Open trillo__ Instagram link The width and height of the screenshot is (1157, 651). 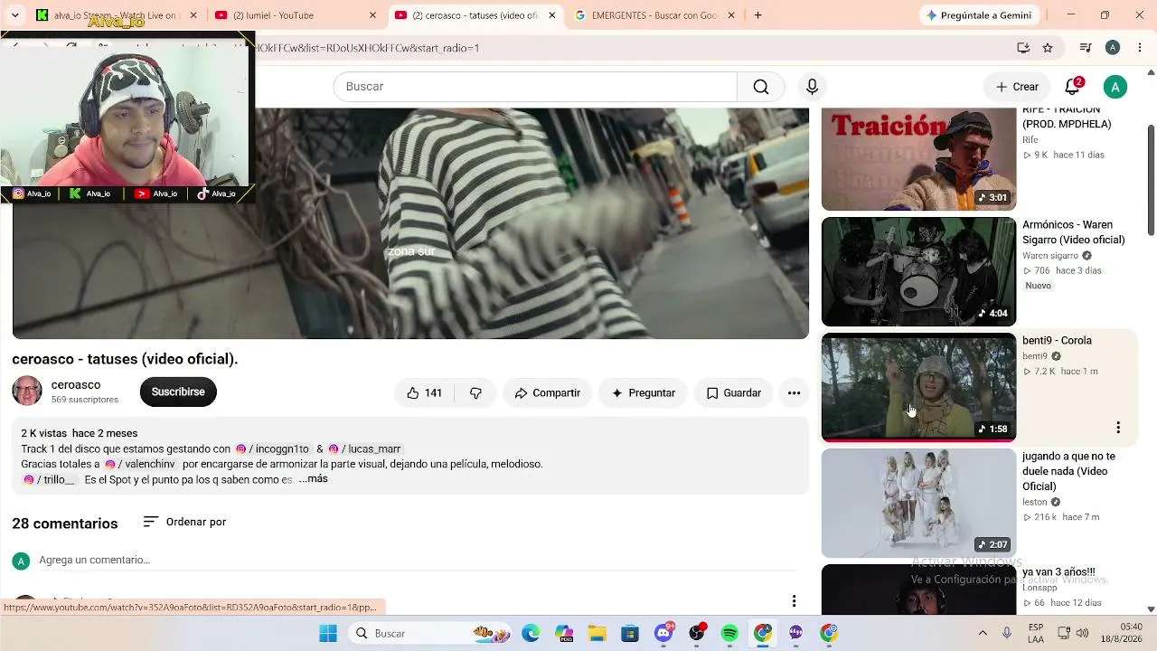click(x=49, y=479)
